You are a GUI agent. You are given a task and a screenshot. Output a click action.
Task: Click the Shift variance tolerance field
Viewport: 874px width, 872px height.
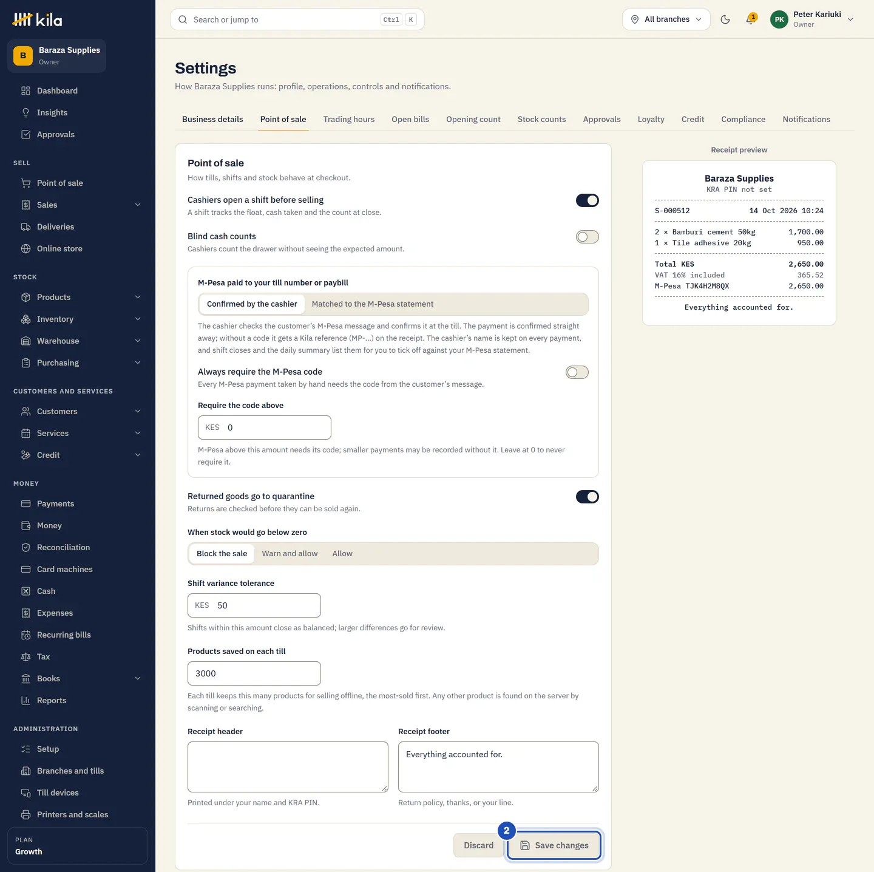pos(254,605)
